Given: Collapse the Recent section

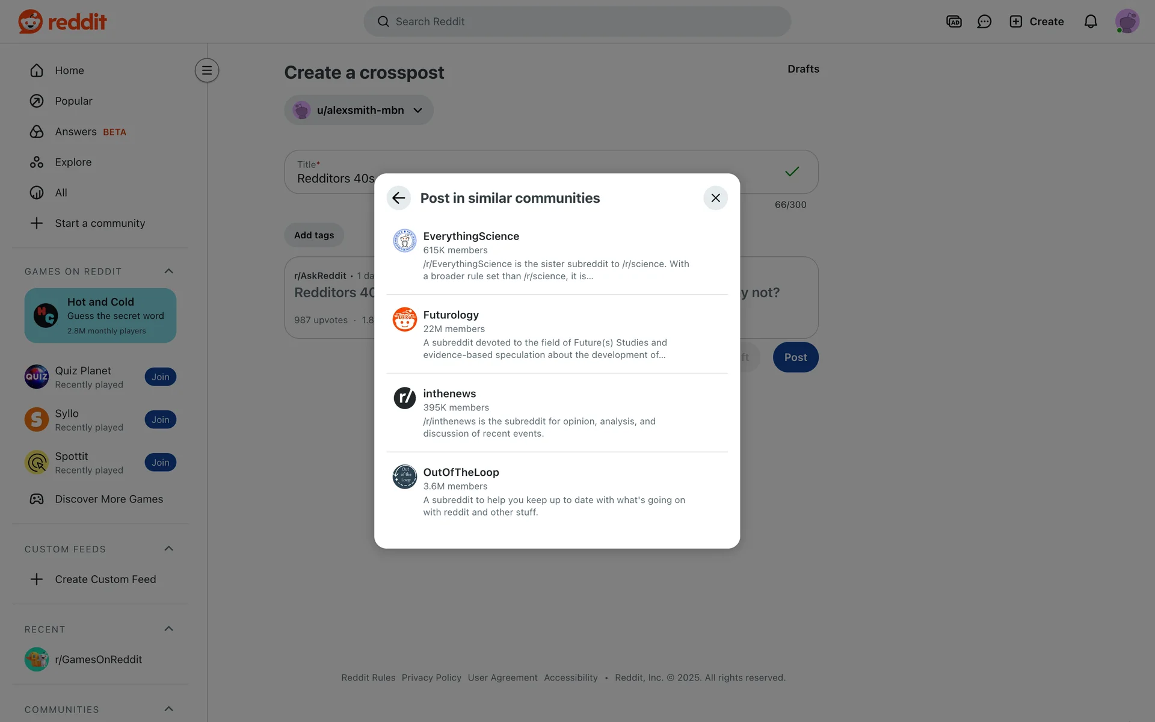Looking at the screenshot, I should tap(168, 629).
